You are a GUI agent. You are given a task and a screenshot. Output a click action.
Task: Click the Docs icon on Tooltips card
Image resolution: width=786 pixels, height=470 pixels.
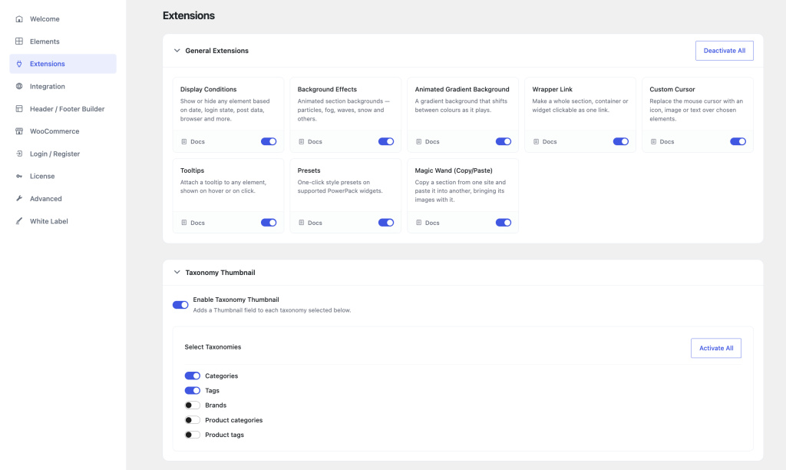(x=184, y=223)
